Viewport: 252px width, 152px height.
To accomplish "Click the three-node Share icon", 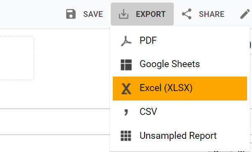I will pyautogui.click(x=187, y=14).
